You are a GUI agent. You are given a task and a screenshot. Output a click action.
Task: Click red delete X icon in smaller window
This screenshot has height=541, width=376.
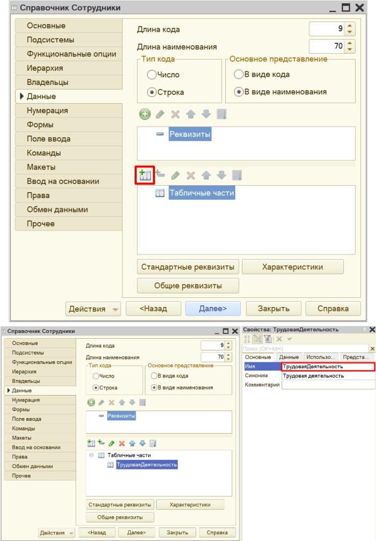[x=122, y=443]
